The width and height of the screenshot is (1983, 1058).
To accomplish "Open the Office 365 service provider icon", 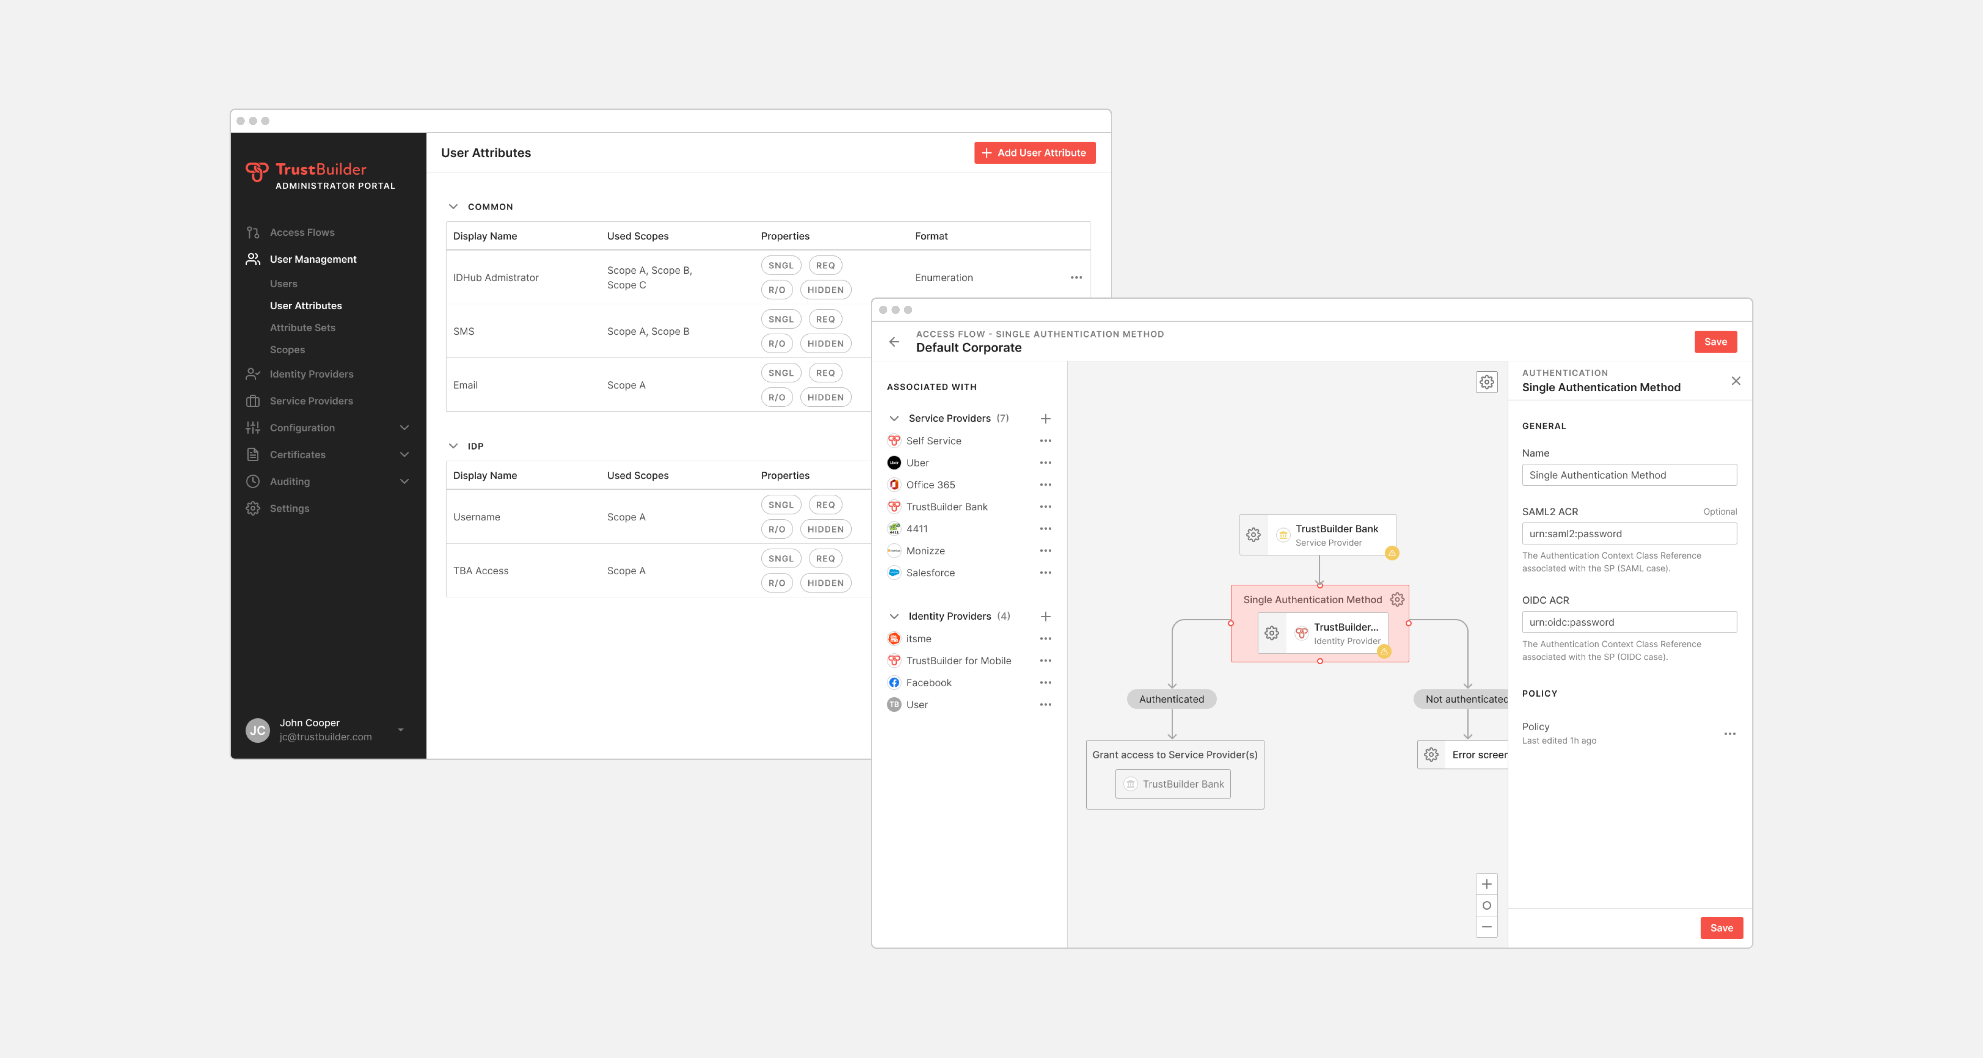I will point(894,485).
